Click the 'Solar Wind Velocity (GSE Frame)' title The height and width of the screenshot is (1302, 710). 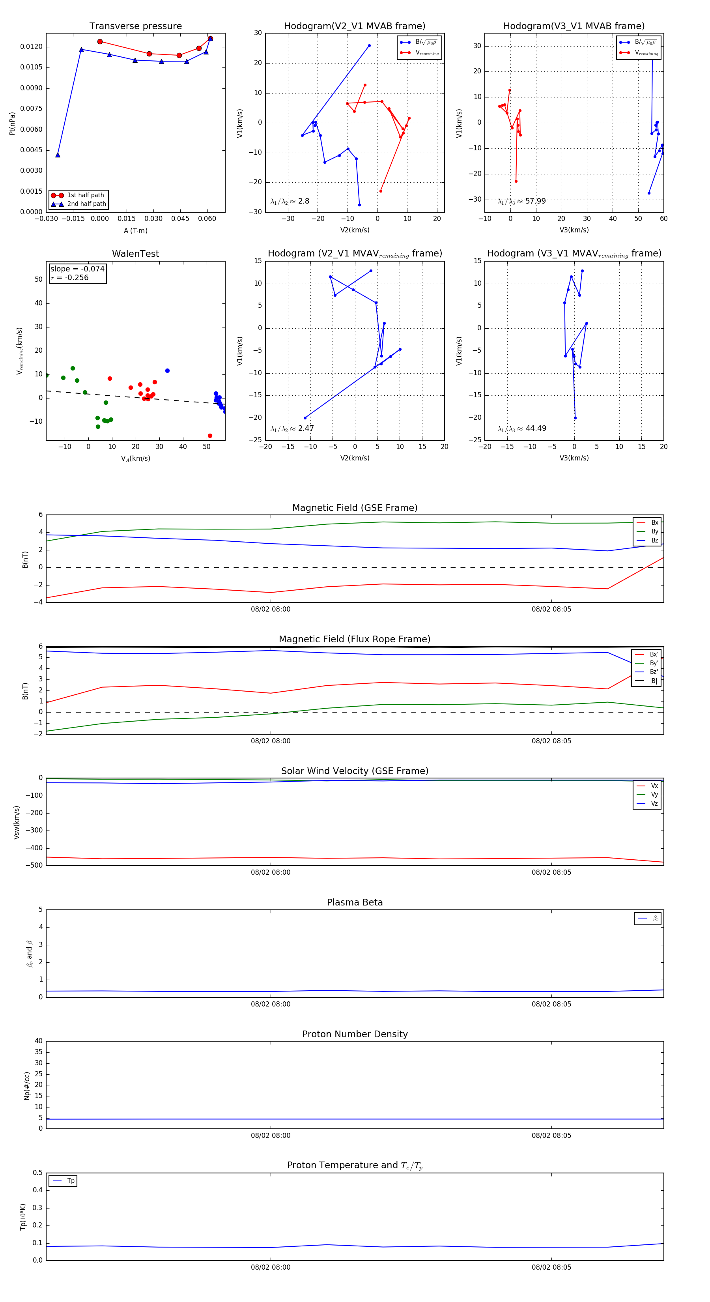[x=355, y=771]
